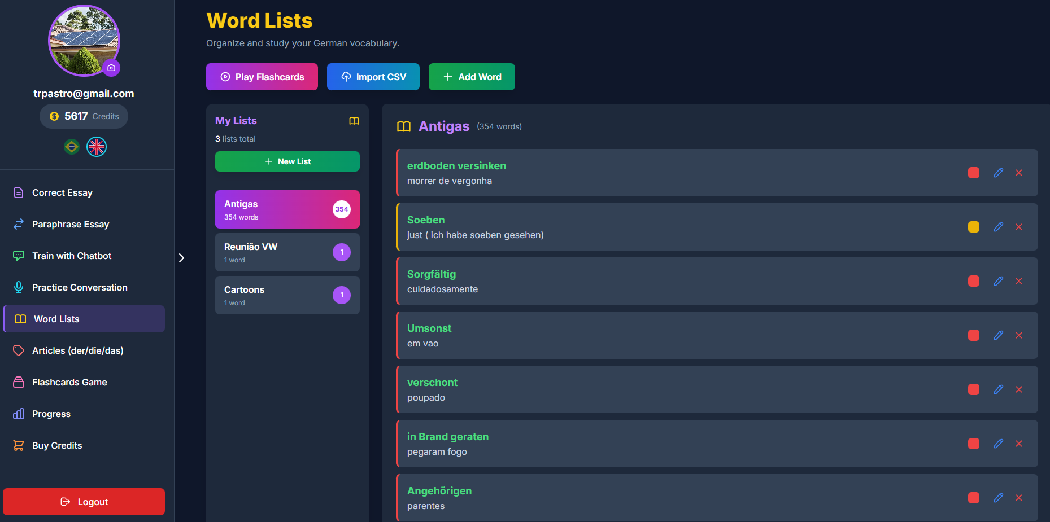The image size is (1050, 522).
Task: Edit the word Soeben using the pencil icon
Action: coord(998,227)
